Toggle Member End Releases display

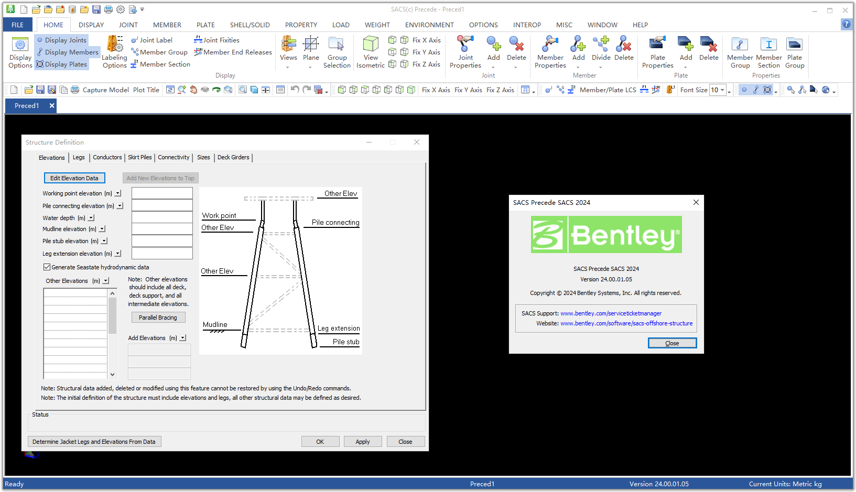(233, 52)
